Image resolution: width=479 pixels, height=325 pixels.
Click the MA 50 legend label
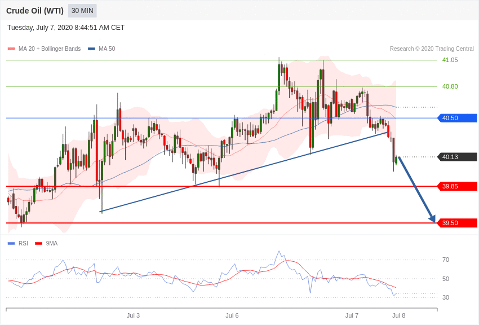pos(107,49)
